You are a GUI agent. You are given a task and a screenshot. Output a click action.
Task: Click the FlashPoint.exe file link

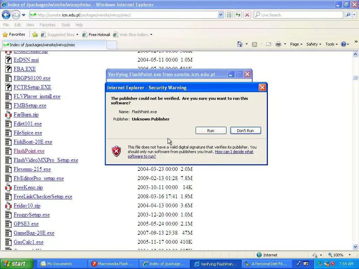pyautogui.click(x=29, y=151)
